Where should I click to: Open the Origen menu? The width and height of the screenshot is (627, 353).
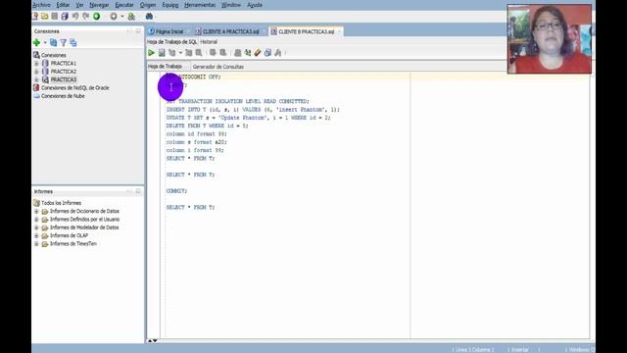pyautogui.click(x=148, y=5)
